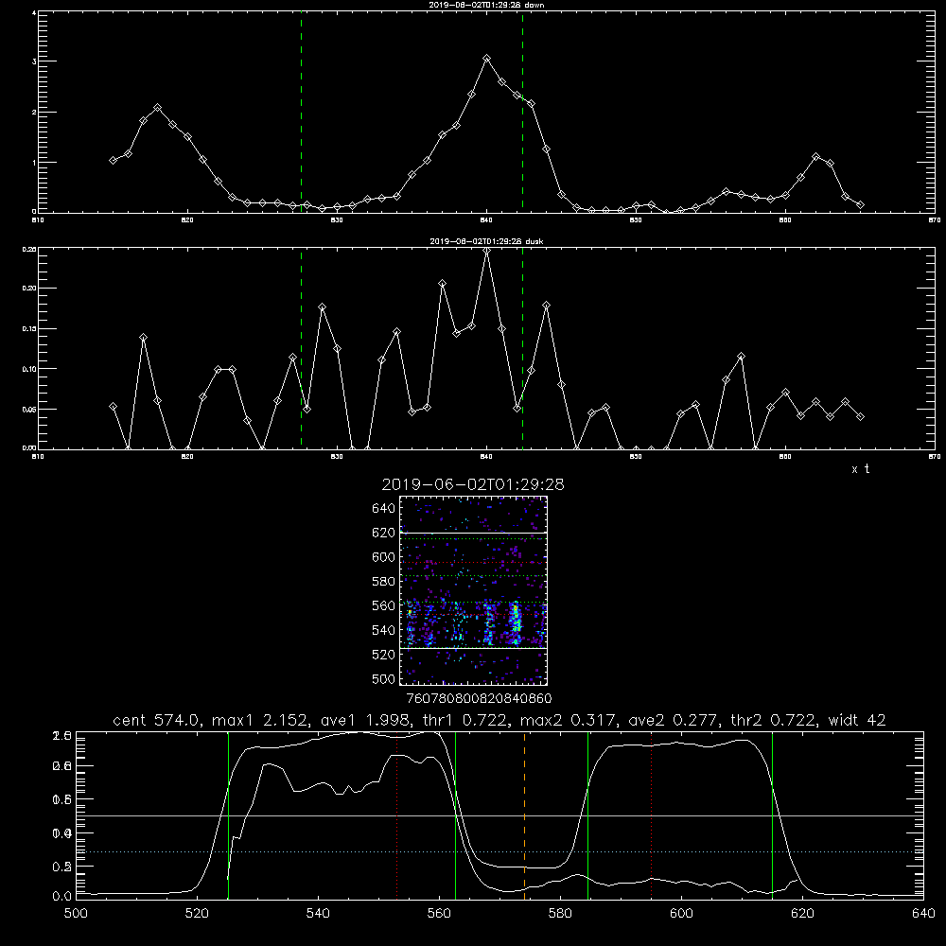Click the bottom plot green line at 525
This screenshot has height=946, width=946.
pos(228,815)
